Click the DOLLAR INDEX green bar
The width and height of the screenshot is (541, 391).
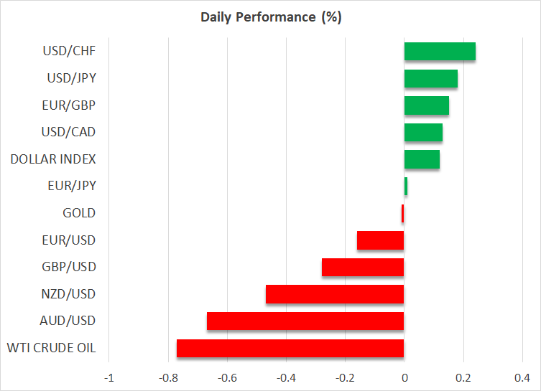(x=422, y=159)
